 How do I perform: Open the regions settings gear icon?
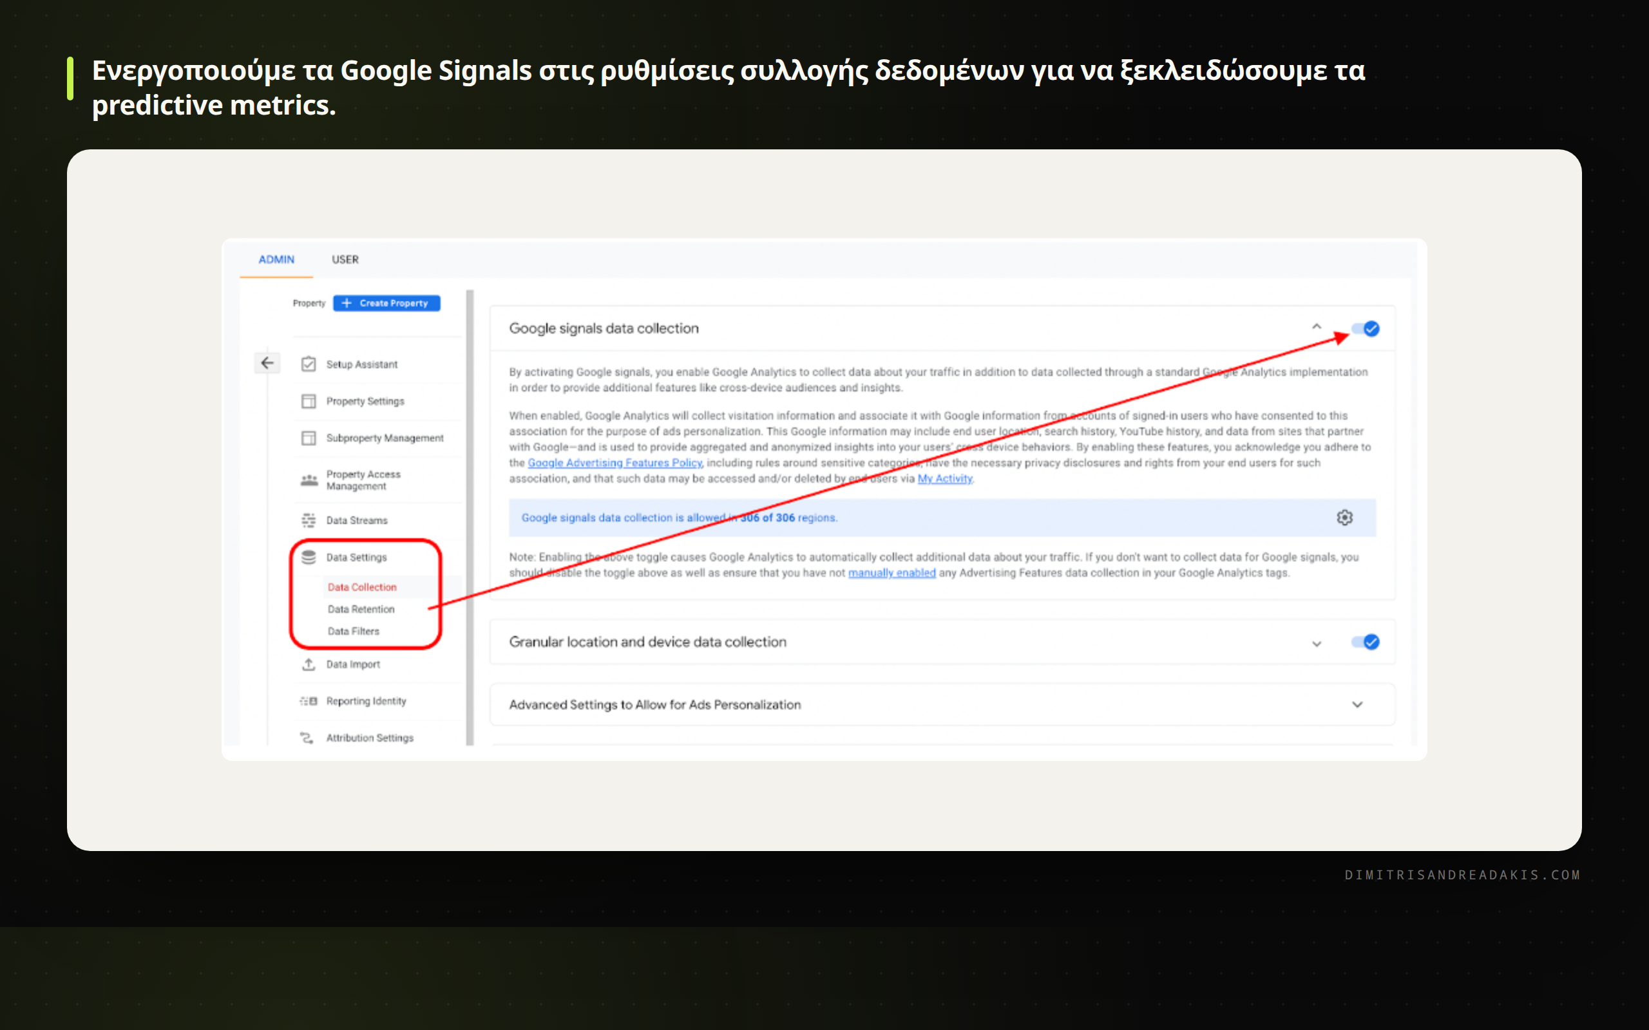click(1344, 518)
